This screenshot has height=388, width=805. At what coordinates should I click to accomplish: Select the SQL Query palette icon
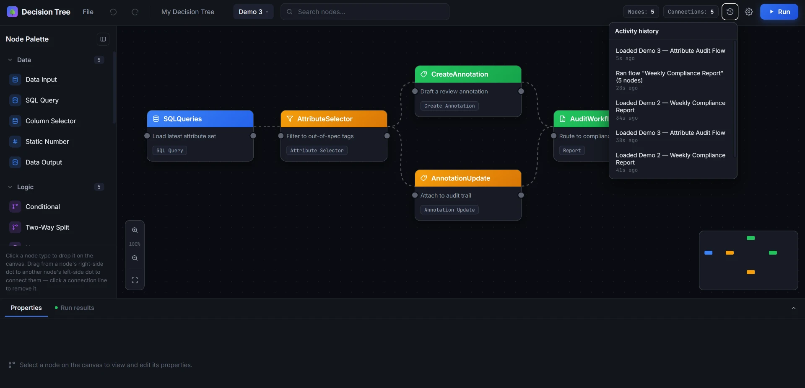(15, 100)
